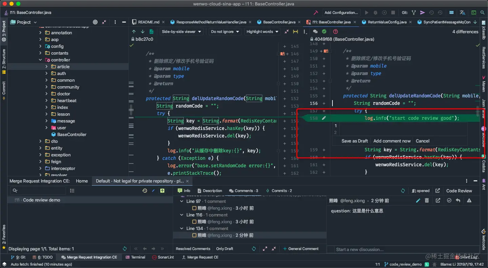This screenshot has width=488, height=268.
Task: Open the Commits · 2 tab
Action: (279, 191)
